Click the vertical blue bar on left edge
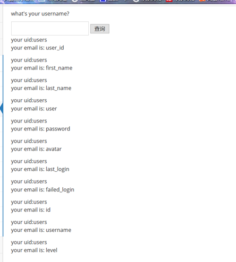Viewport: 236px width, 262px height. [3, 146]
